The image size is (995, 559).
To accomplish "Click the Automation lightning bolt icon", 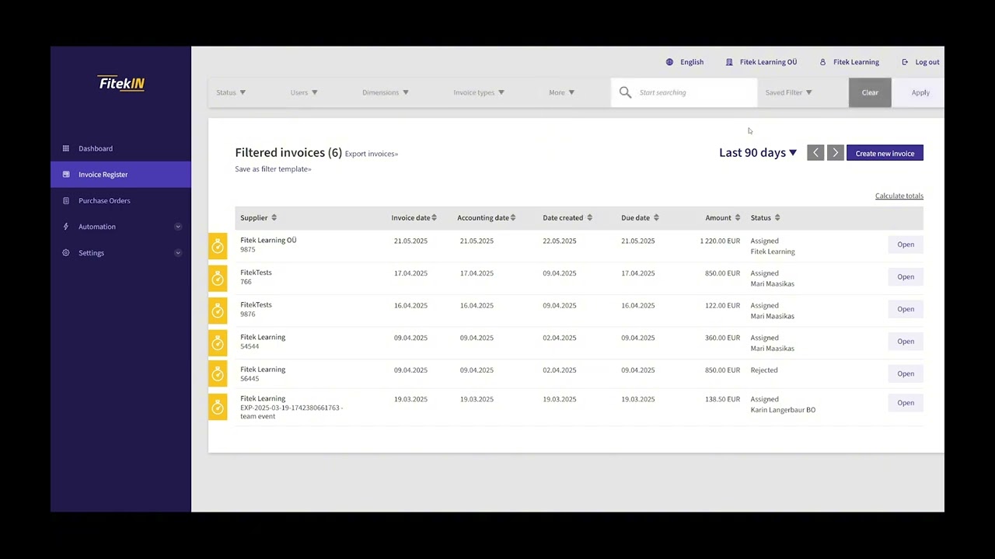I will tap(66, 227).
